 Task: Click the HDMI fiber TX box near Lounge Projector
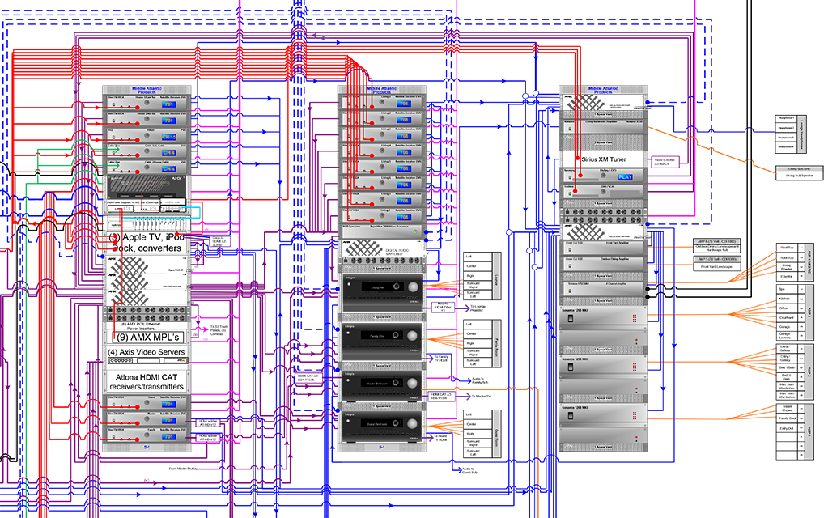(x=443, y=308)
